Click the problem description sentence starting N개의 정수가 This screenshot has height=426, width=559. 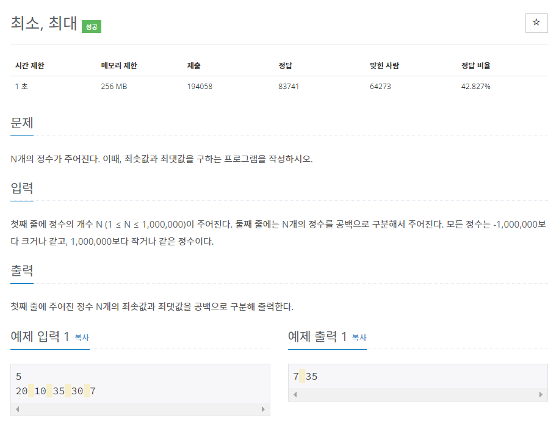tap(162, 159)
